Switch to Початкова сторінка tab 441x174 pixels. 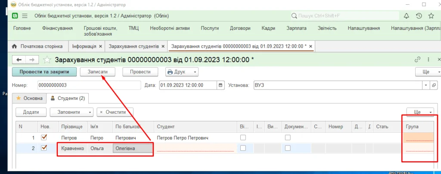(37, 46)
